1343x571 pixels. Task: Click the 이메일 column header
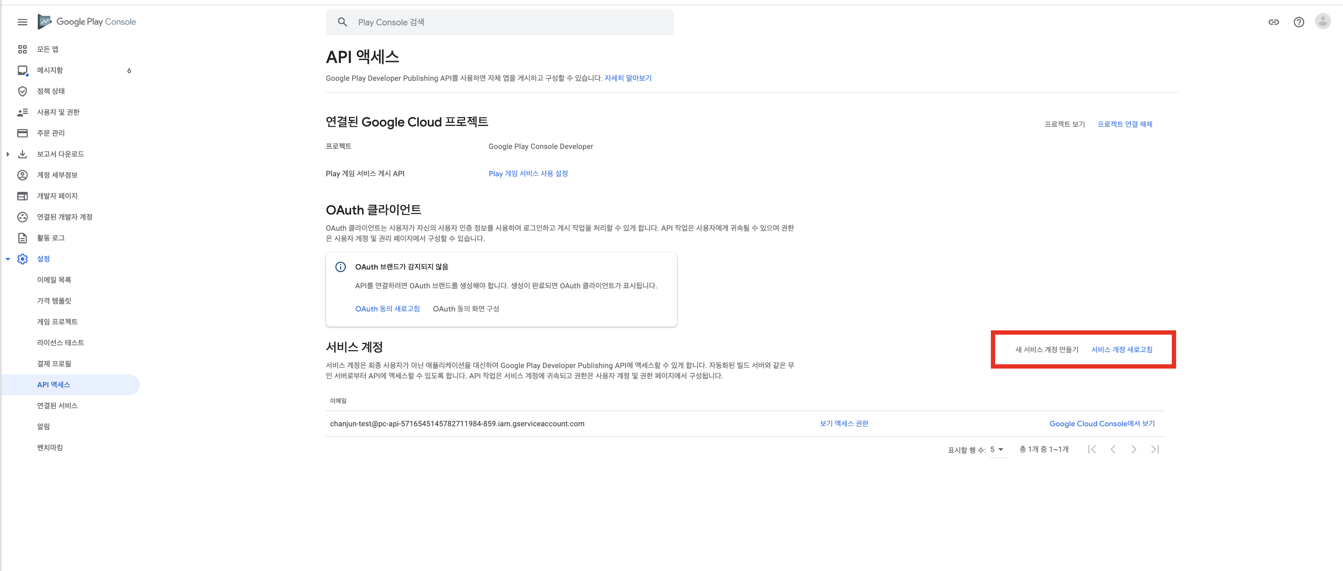point(338,401)
